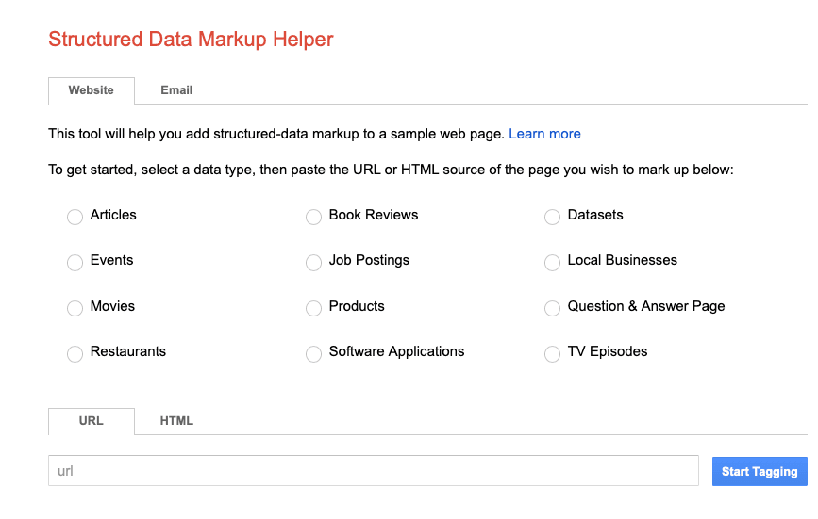Focus the url input field
Screen dimensions: 818x519
pos(373,471)
